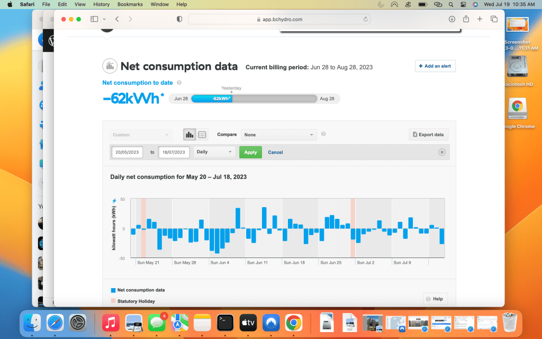The image size is (542, 339).
Task: Click the start date field 20/05/2023
Action: [x=127, y=152]
